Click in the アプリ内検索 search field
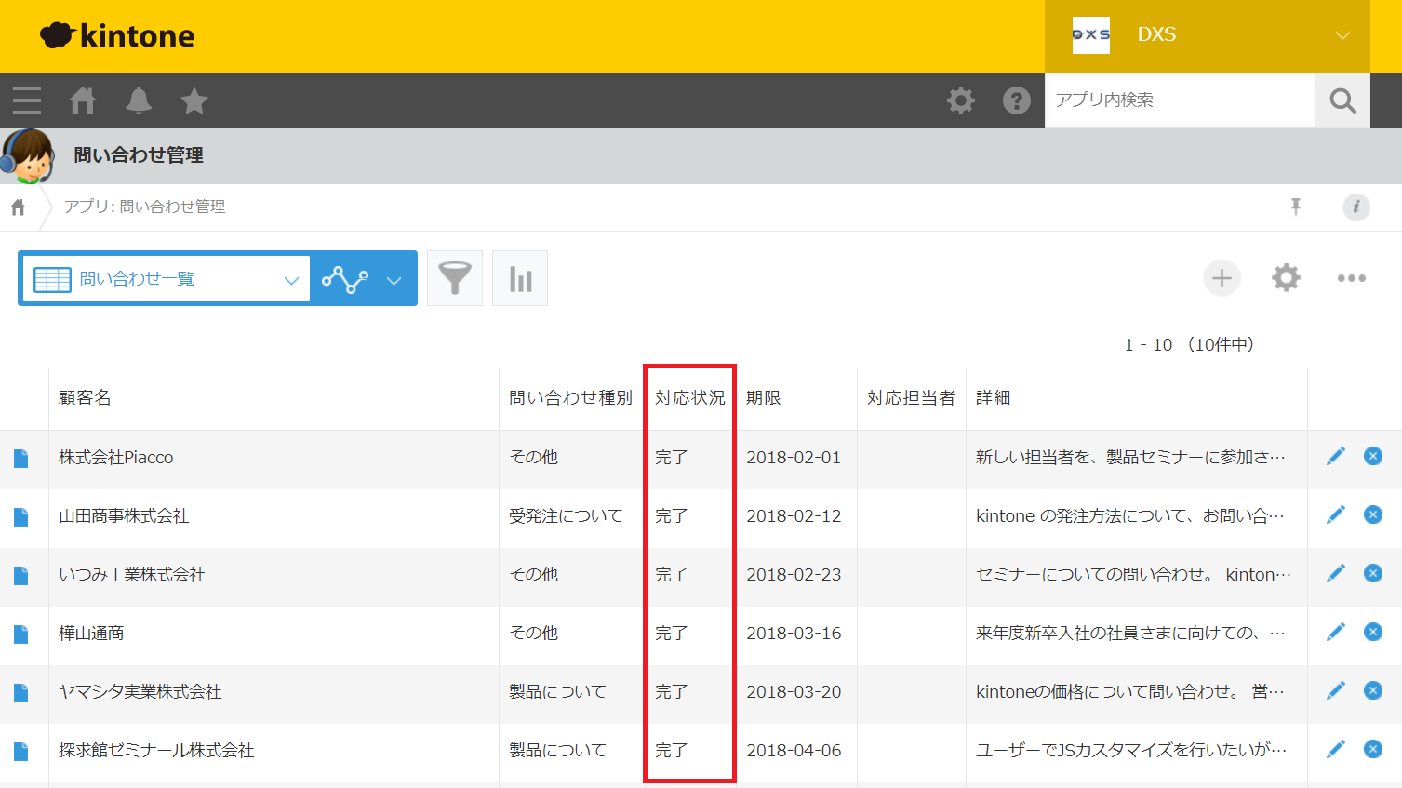This screenshot has height=788, width=1402. [x=1180, y=100]
